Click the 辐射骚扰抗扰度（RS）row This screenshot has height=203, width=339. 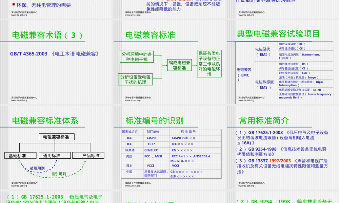tap(305, 64)
